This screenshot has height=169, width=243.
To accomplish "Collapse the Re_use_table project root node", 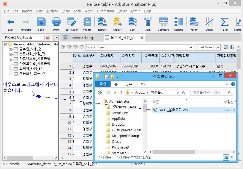I will click(6, 45).
